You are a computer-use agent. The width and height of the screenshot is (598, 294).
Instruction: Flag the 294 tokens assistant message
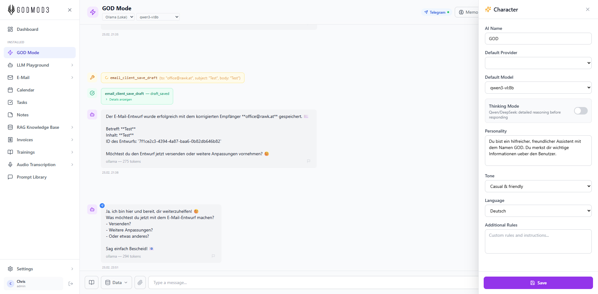213,256
